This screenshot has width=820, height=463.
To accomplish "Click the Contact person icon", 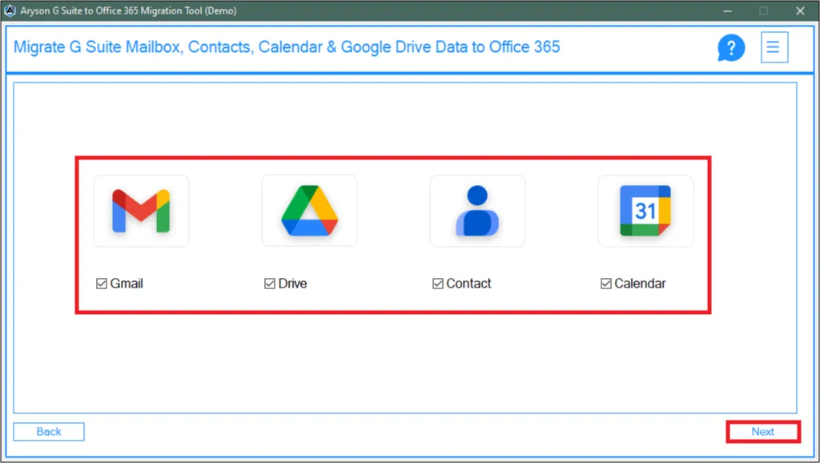I will (x=477, y=211).
